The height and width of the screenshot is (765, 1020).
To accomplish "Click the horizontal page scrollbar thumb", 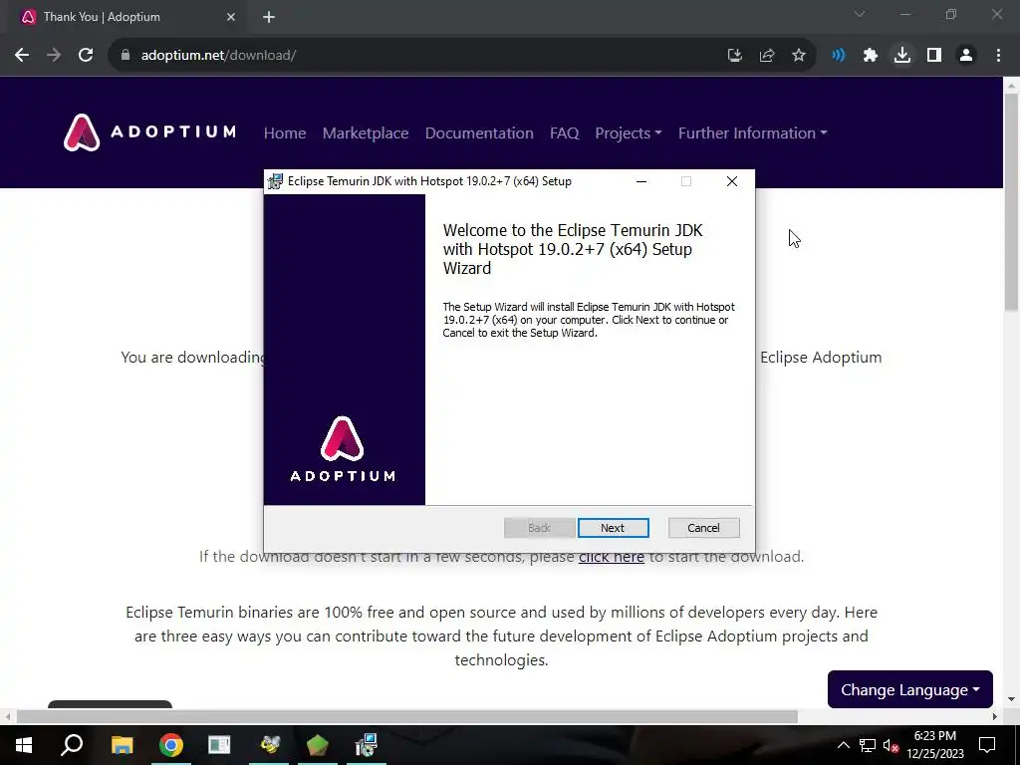I will (407, 716).
